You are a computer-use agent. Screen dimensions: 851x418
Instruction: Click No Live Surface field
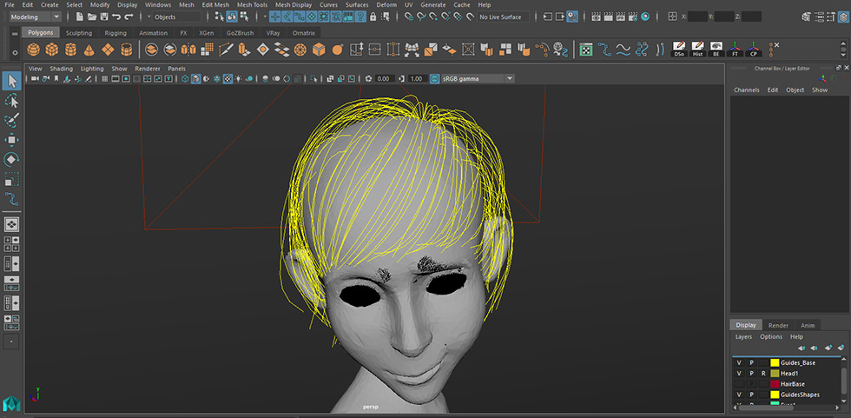[501, 17]
